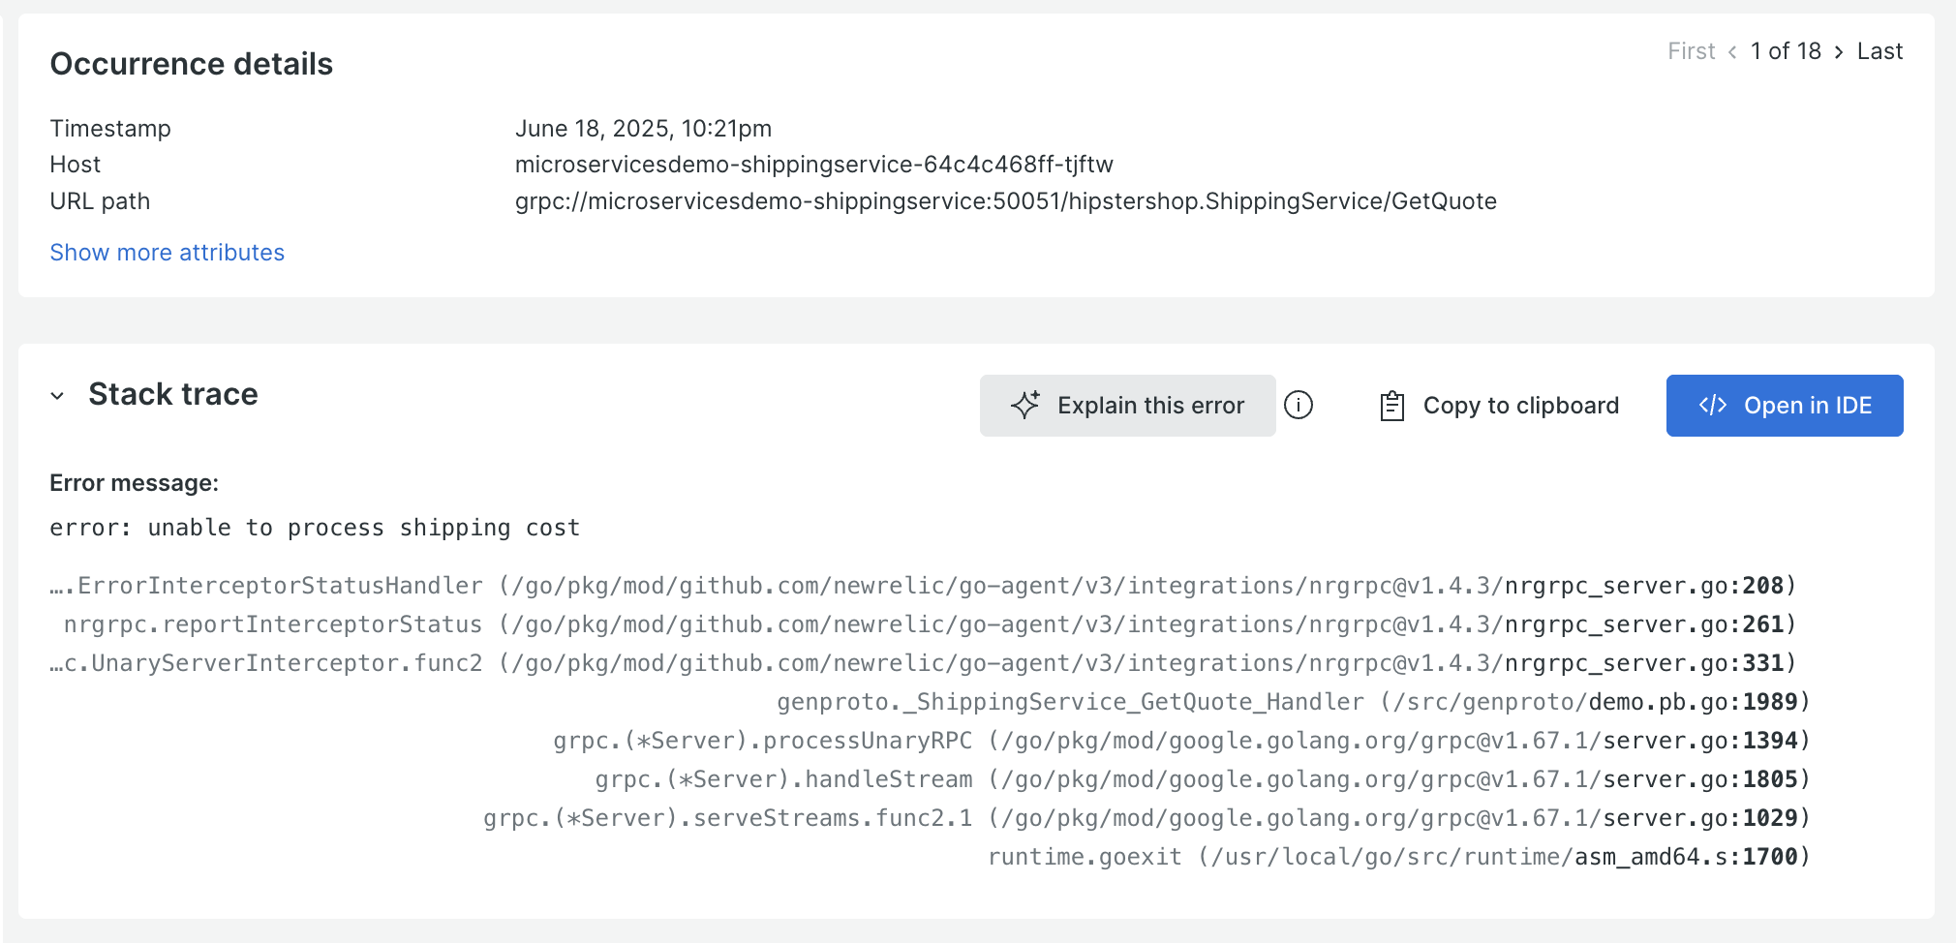The image size is (1956, 943).
Task: Expand additional attributes via Show more attributes
Action: click(167, 252)
